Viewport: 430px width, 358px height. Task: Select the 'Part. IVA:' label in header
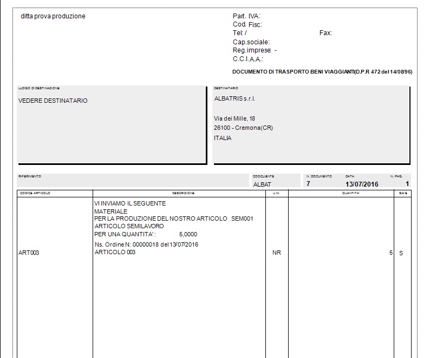pyautogui.click(x=246, y=16)
